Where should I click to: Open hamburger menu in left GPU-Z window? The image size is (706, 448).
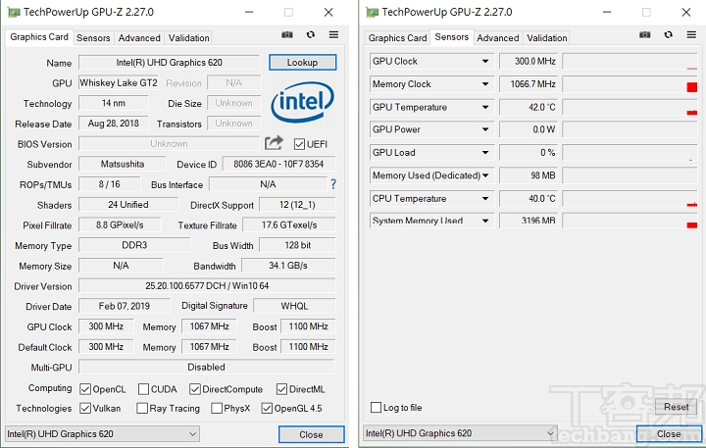333,34
